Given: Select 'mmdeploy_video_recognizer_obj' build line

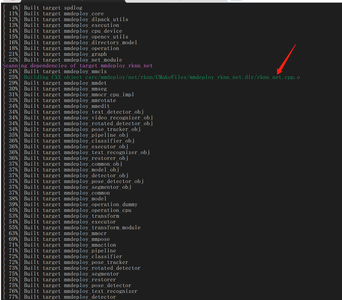Looking at the screenshot, I should point(78,118).
